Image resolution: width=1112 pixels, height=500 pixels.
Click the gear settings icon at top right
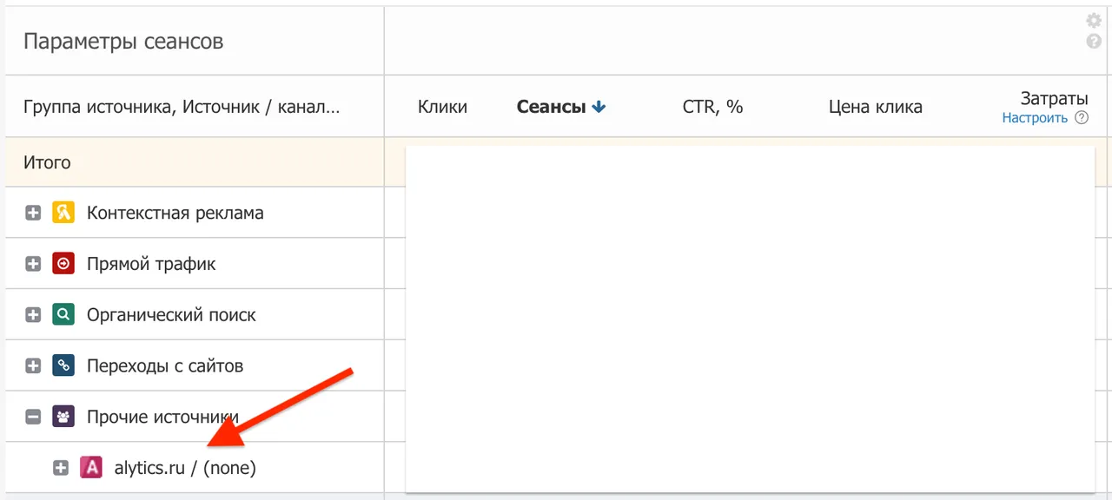tap(1094, 21)
